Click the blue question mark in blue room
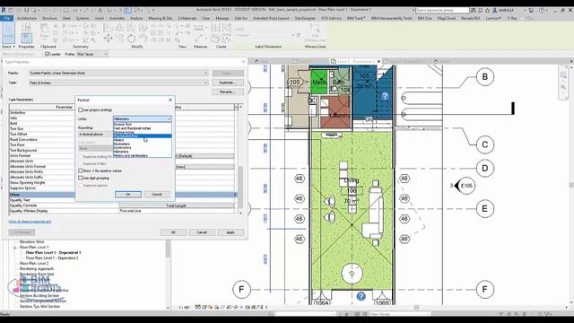Viewport: 574px width, 323px height. tap(385, 96)
